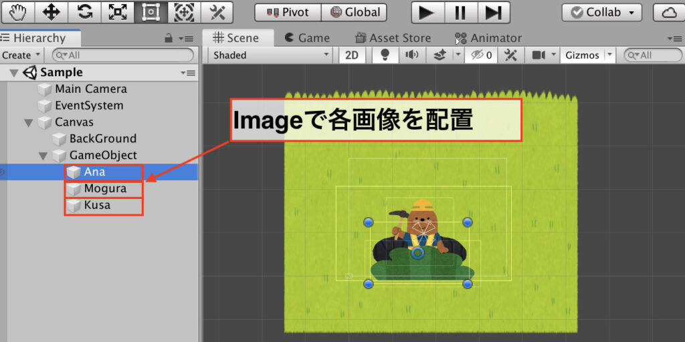Viewport: 685px width, 342px height.
Task: Select BackGround object
Action: 103,139
